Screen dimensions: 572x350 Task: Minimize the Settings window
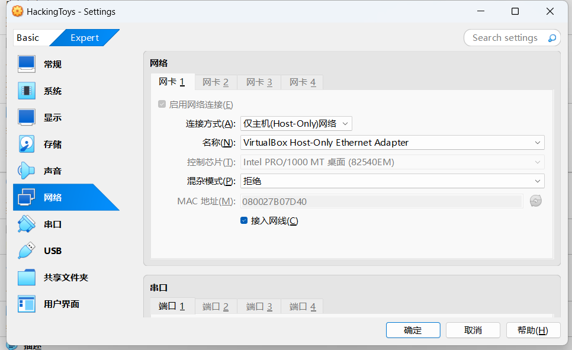click(481, 12)
